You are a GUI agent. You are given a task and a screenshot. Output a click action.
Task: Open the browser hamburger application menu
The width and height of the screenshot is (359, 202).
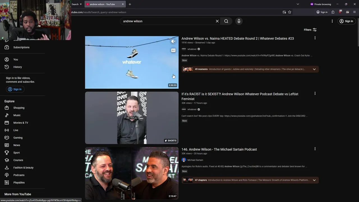(355, 12)
